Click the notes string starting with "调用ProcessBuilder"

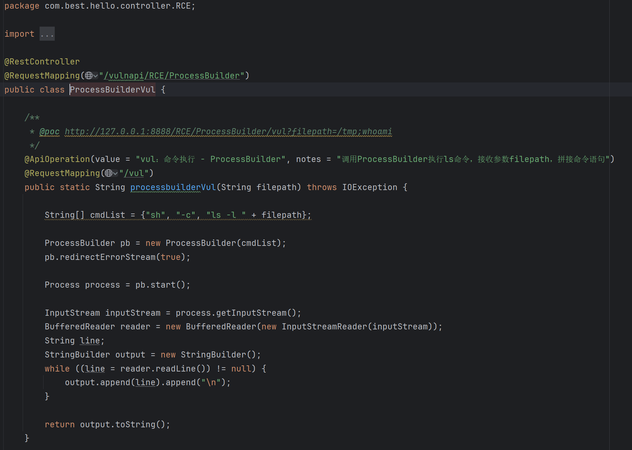(473, 159)
